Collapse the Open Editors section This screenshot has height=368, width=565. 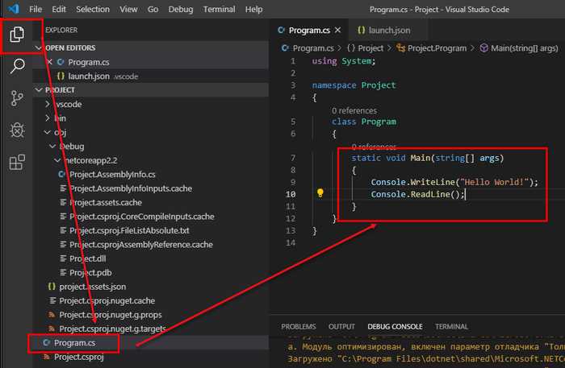[x=39, y=48]
